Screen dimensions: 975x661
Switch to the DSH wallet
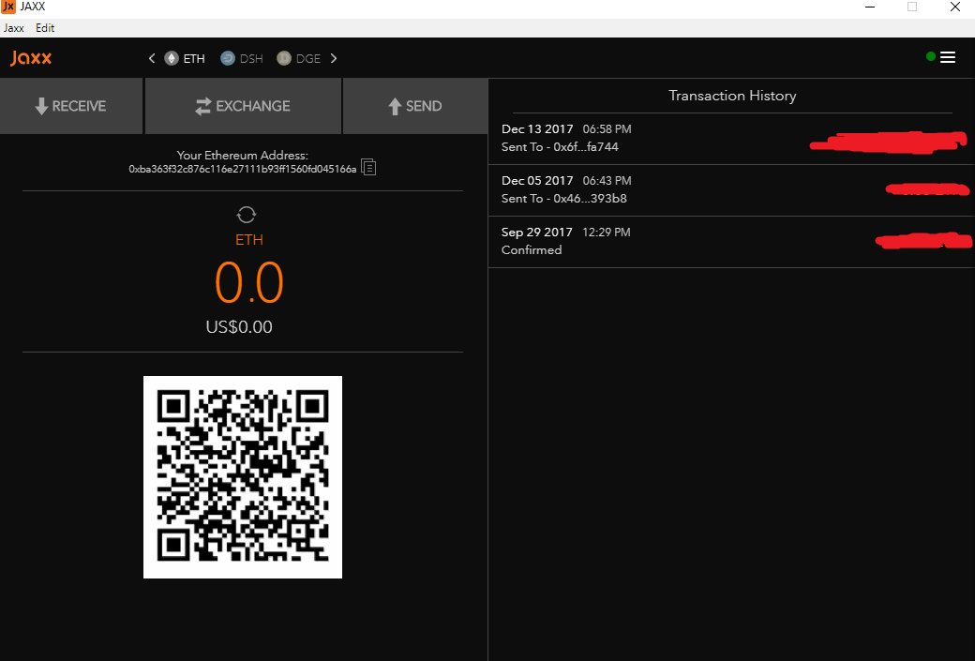click(x=242, y=58)
